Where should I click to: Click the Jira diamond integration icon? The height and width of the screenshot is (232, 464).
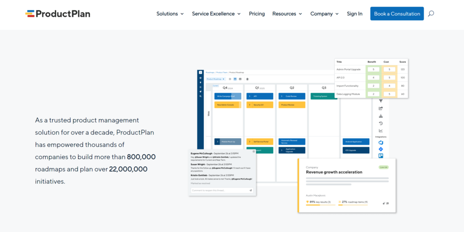[x=381, y=149]
